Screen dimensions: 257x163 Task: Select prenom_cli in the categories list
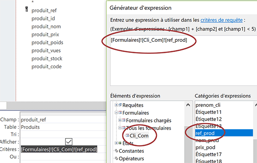(x=208, y=105)
